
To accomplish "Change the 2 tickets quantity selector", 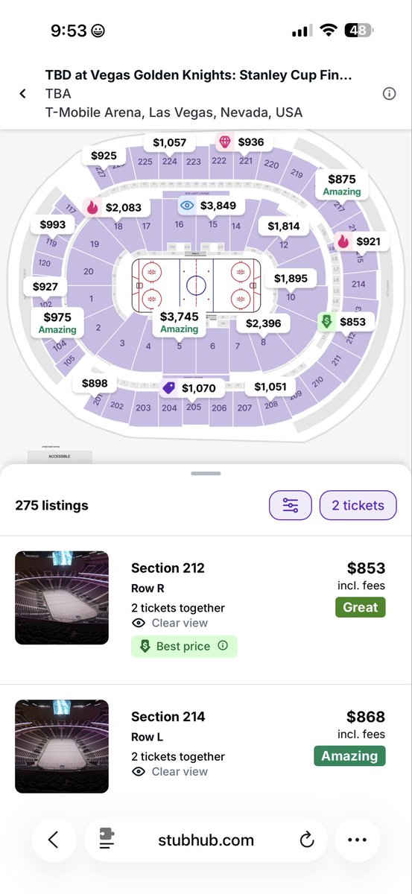I will 358,505.
